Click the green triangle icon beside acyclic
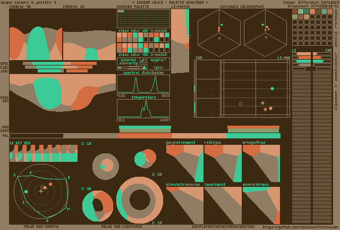 (x=144, y=67)
